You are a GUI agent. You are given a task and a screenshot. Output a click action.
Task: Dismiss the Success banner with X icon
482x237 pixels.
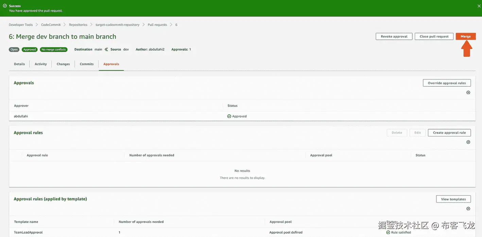(479, 6)
